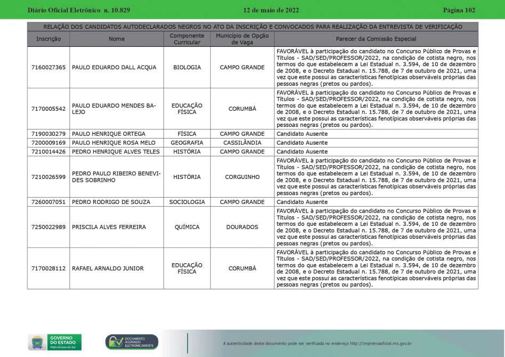
Task: Select the Componente Curricular column header
Action: [187, 39]
